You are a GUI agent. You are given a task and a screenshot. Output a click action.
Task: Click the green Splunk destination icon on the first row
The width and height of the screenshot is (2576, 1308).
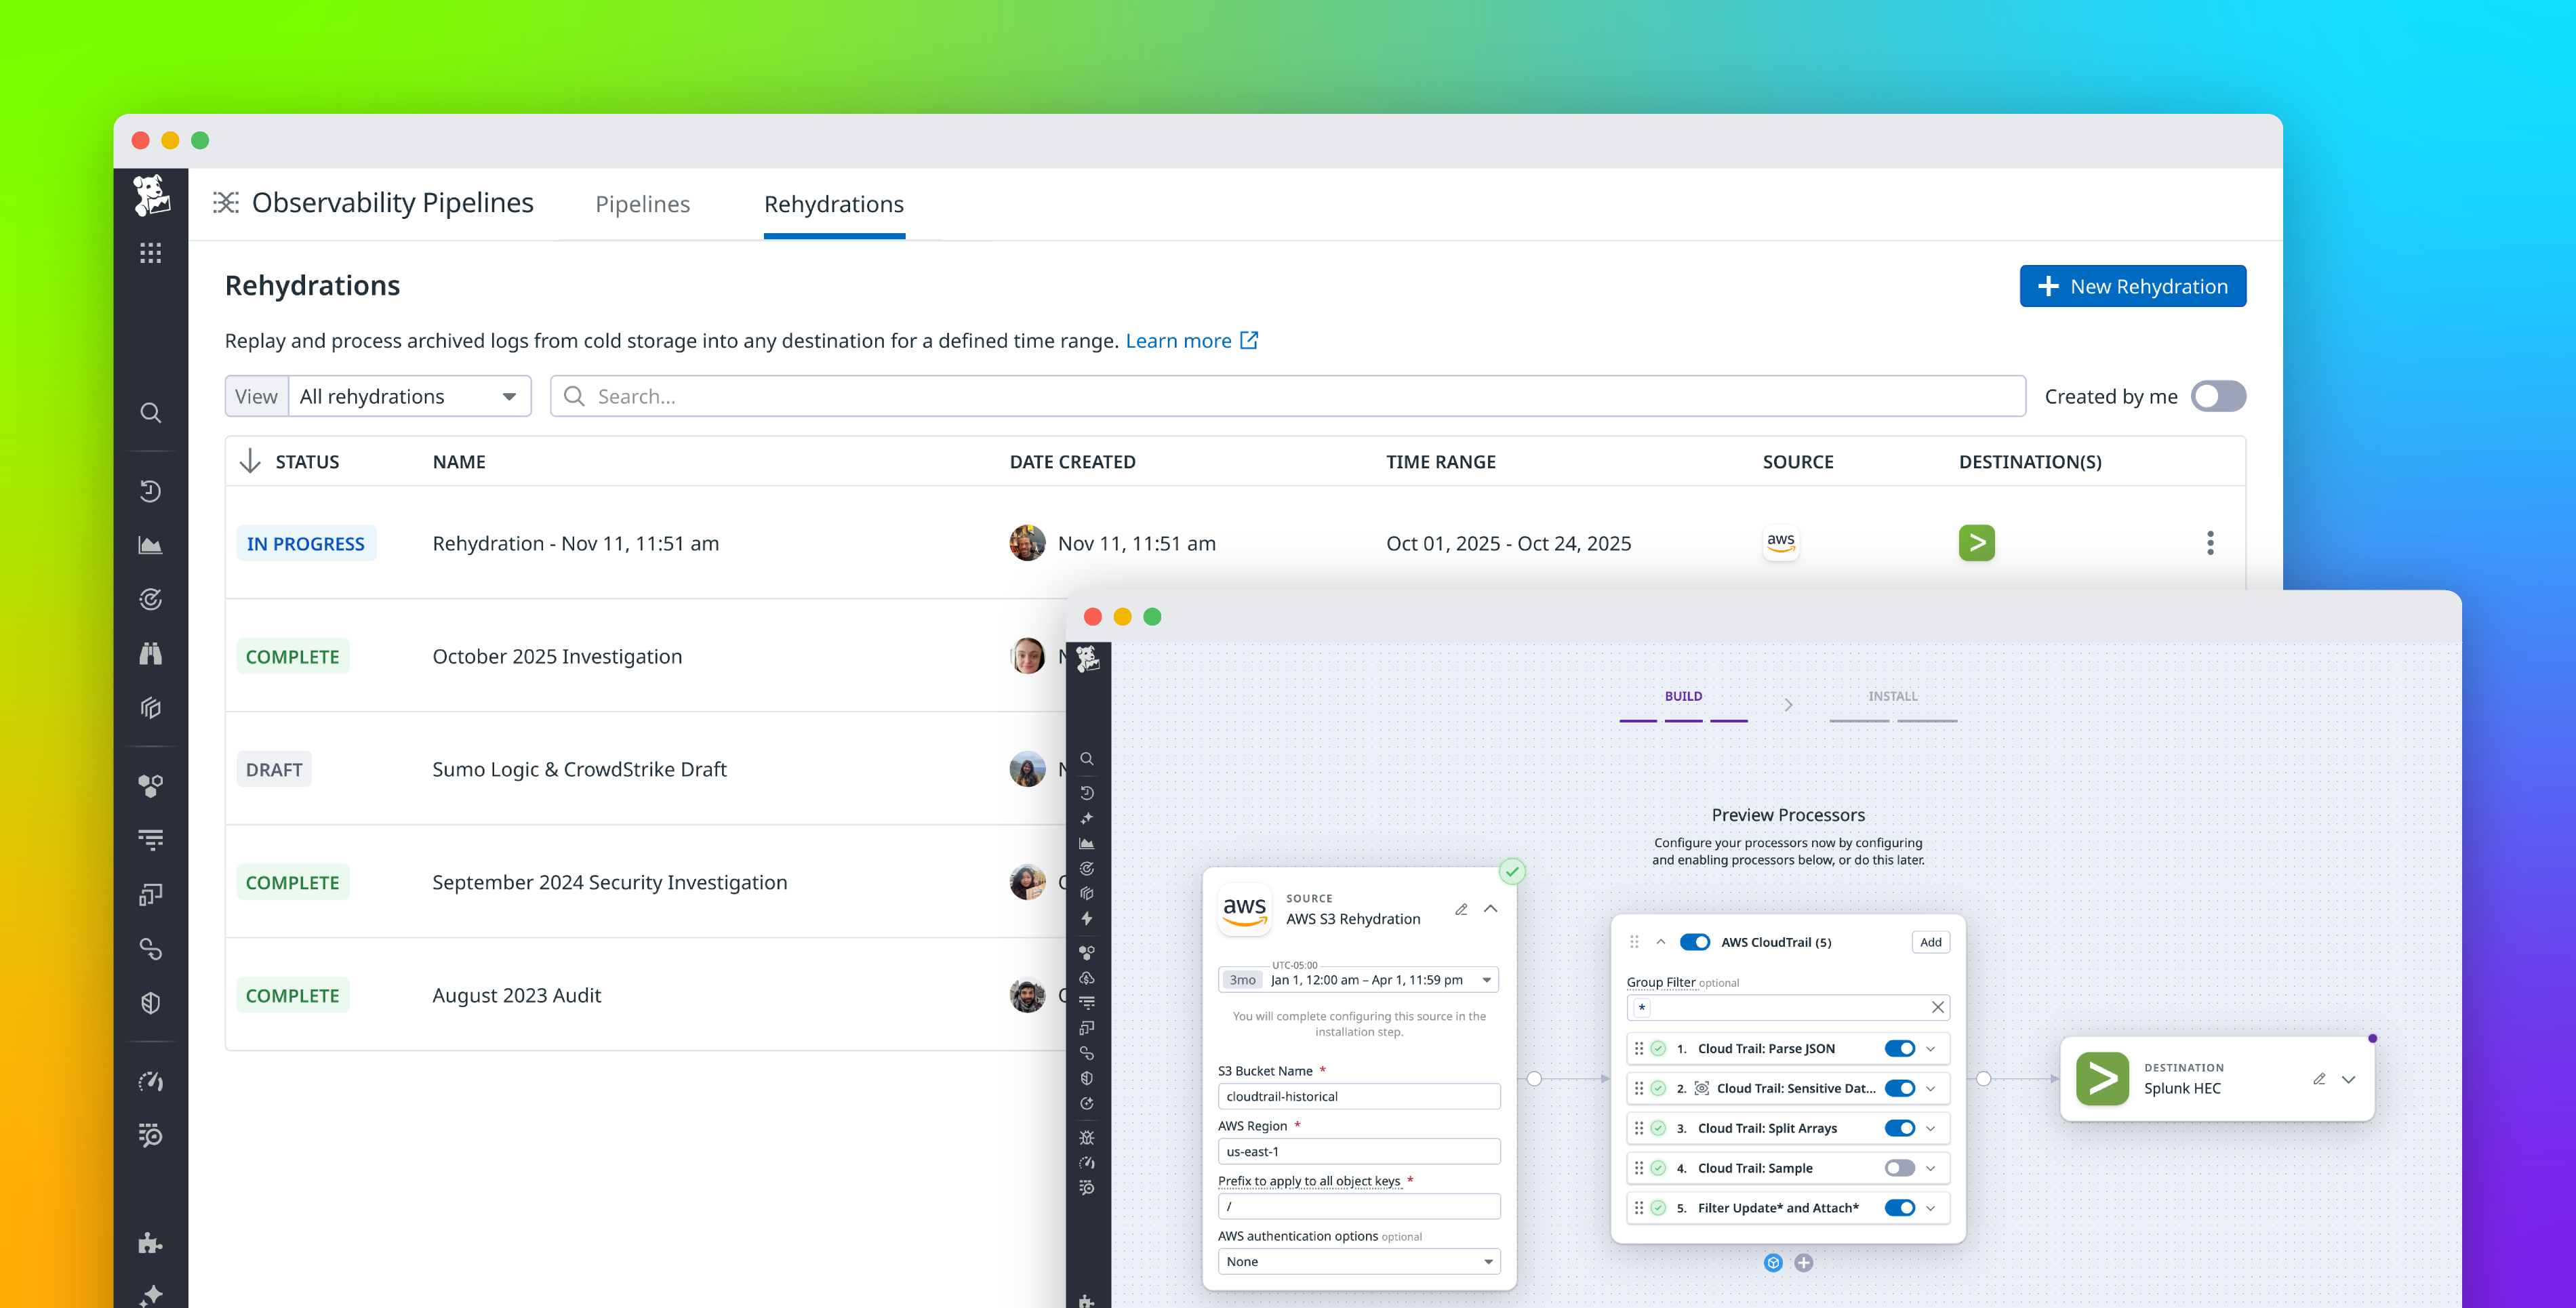(x=1977, y=543)
